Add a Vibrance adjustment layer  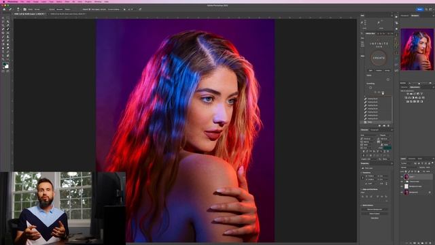(421, 94)
